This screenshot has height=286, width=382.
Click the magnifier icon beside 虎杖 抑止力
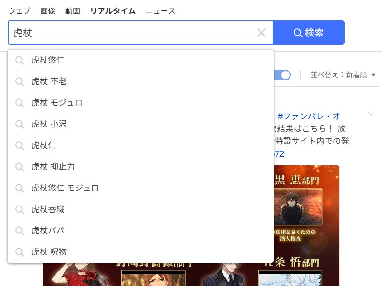click(x=19, y=167)
